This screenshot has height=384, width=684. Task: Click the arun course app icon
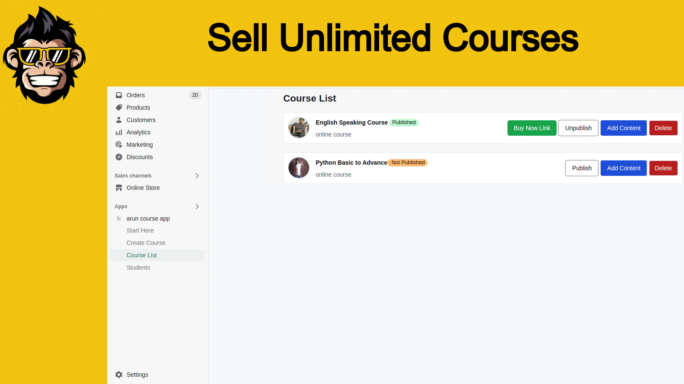(x=119, y=218)
